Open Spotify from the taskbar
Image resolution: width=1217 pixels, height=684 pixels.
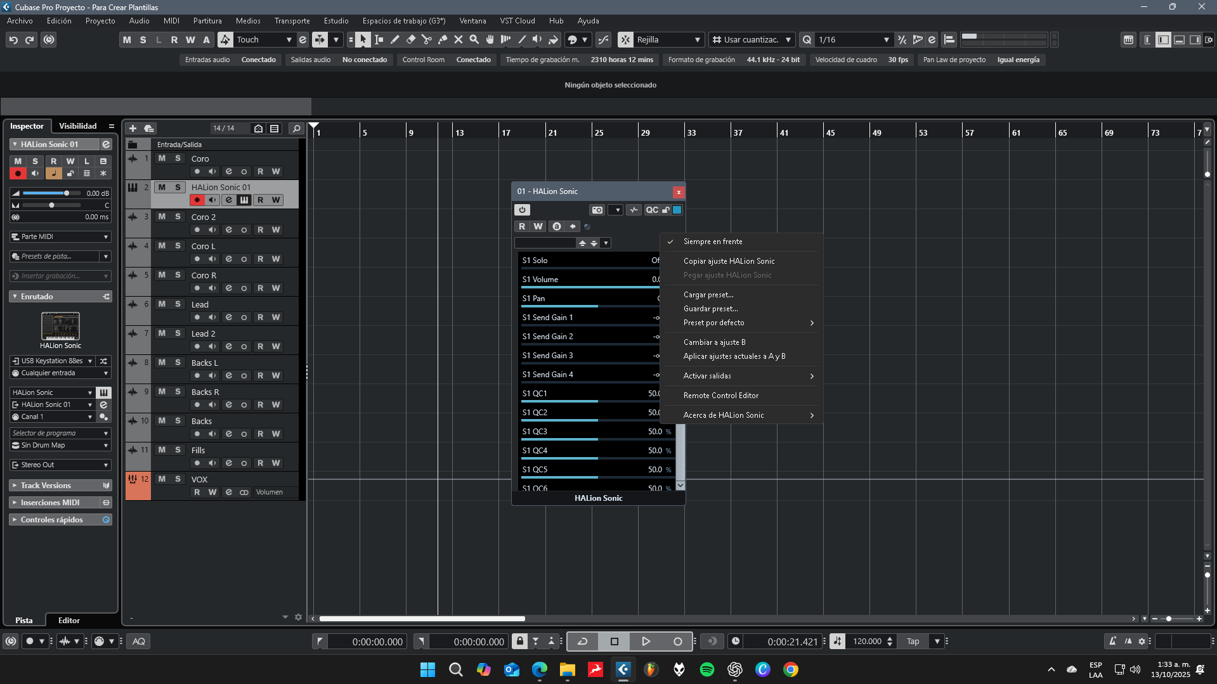(x=706, y=669)
